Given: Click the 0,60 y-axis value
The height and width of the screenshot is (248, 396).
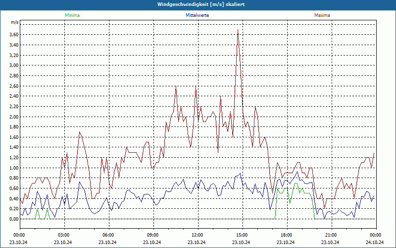Looking at the screenshot, I should (x=14, y=188).
